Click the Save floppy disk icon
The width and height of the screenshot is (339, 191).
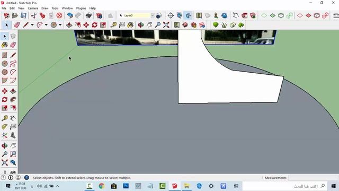pyautogui.click(x=23, y=15)
